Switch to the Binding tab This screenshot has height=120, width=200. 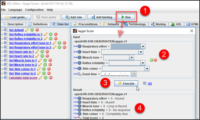click(x=158, y=24)
